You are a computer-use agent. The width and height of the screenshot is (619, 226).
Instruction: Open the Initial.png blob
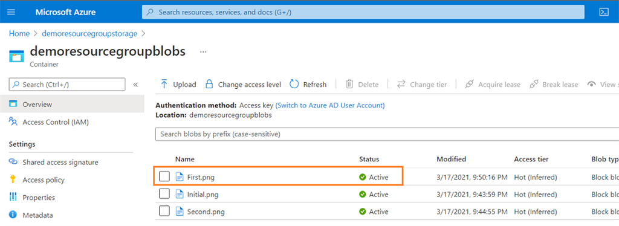coord(203,195)
